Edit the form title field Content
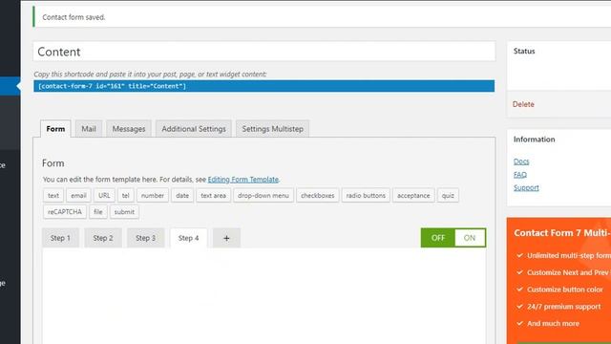 (264, 52)
